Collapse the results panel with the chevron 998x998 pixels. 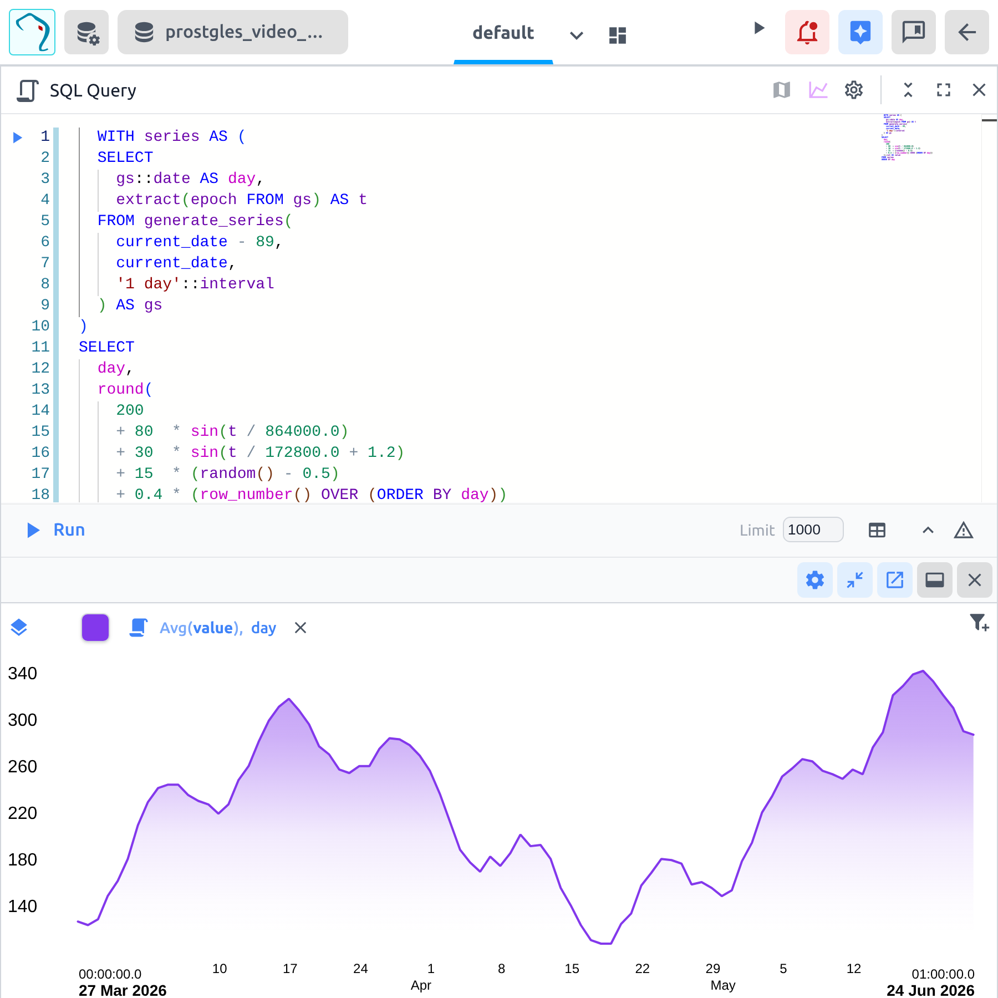pyautogui.click(x=928, y=530)
